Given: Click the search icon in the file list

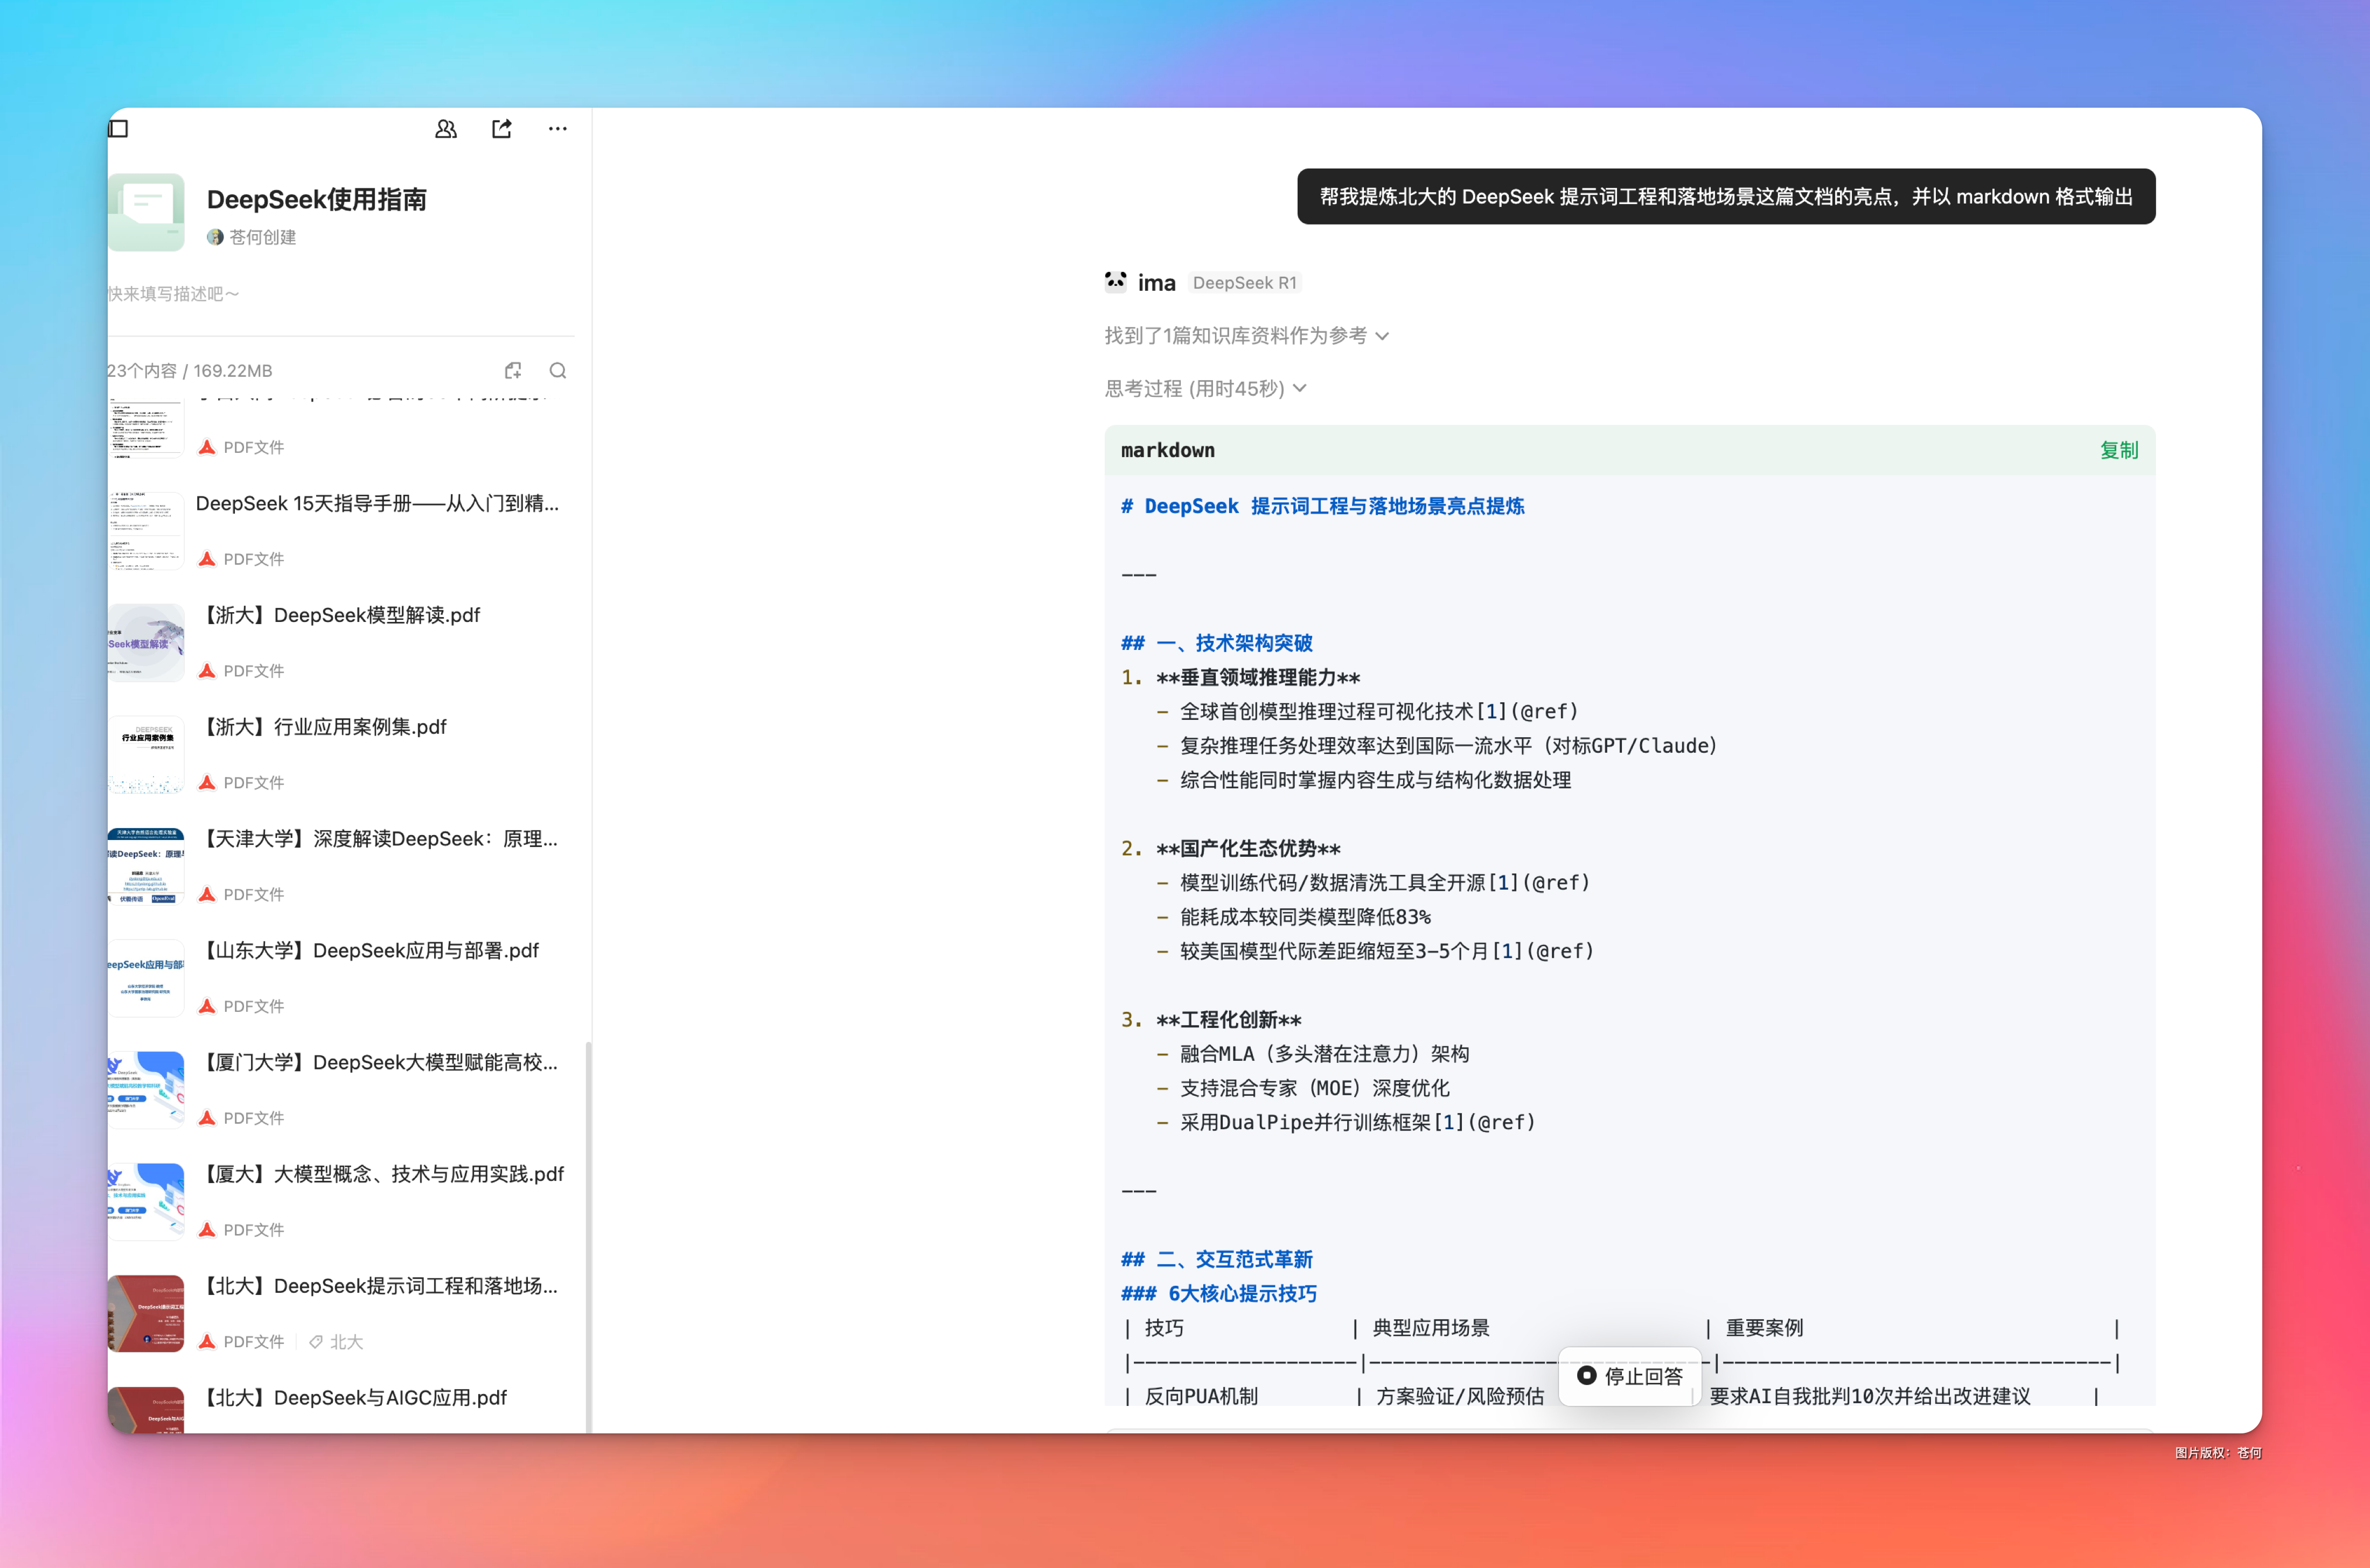Looking at the screenshot, I should click(x=558, y=371).
